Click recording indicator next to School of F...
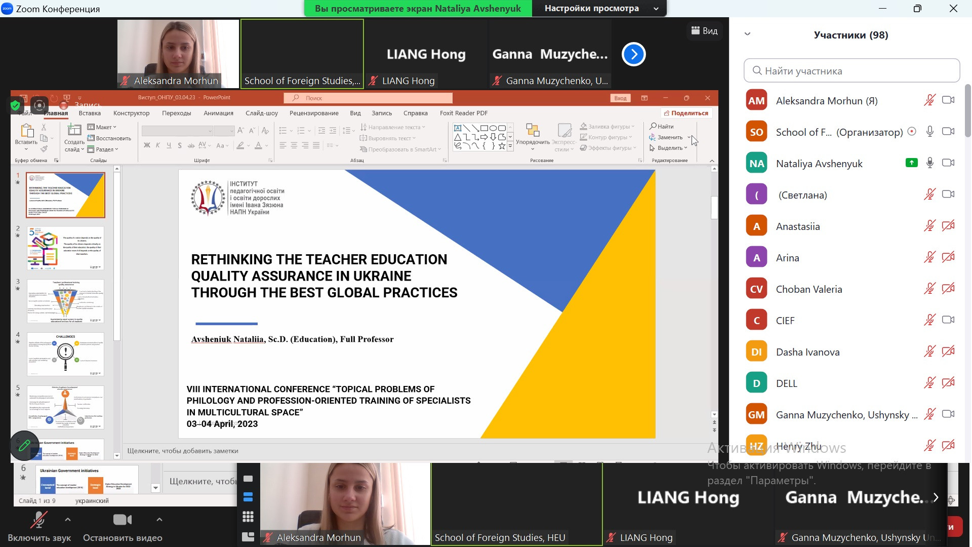This screenshot has width=972, height=547. pos(912,132)
